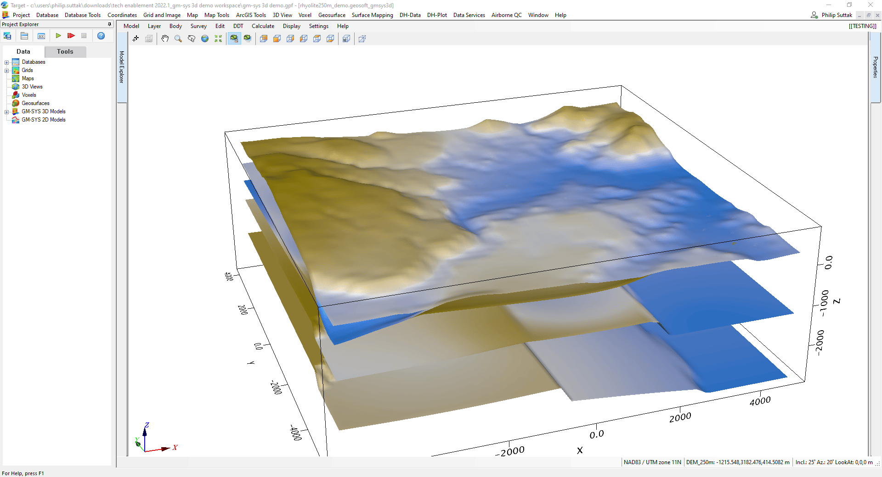Toggle the second surface display monitor icon
The image size is (882, 477).
pos(248,39)
